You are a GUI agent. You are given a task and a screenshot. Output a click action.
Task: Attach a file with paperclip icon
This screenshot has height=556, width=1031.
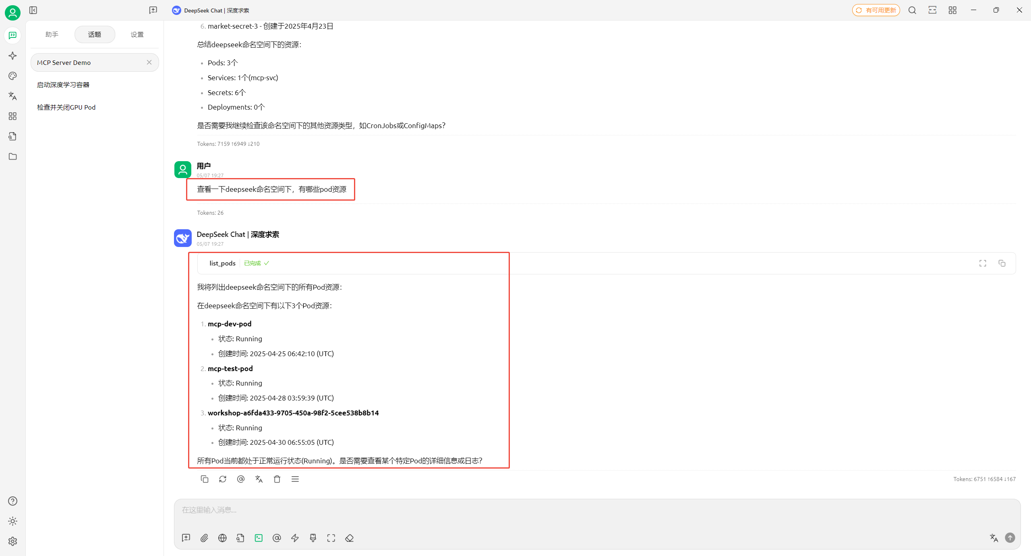[204, 538]
